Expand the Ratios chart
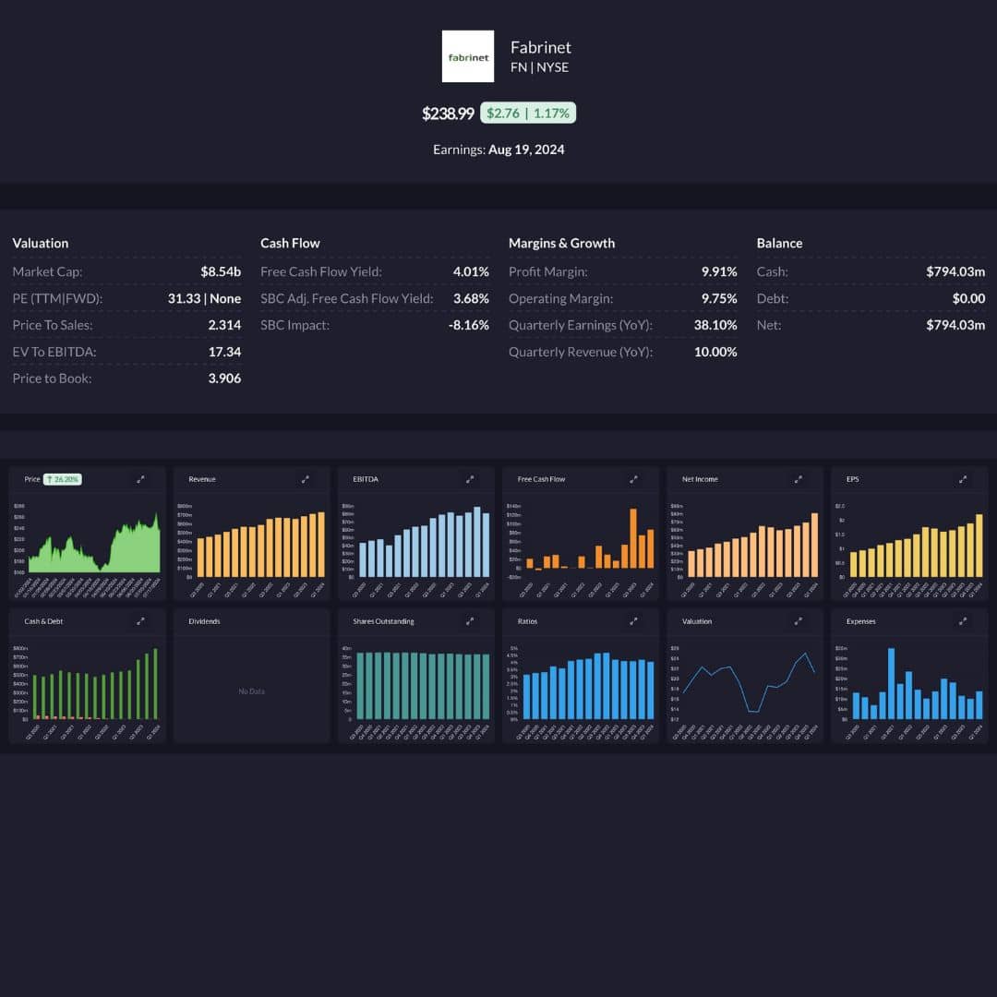 pos(634,621)
